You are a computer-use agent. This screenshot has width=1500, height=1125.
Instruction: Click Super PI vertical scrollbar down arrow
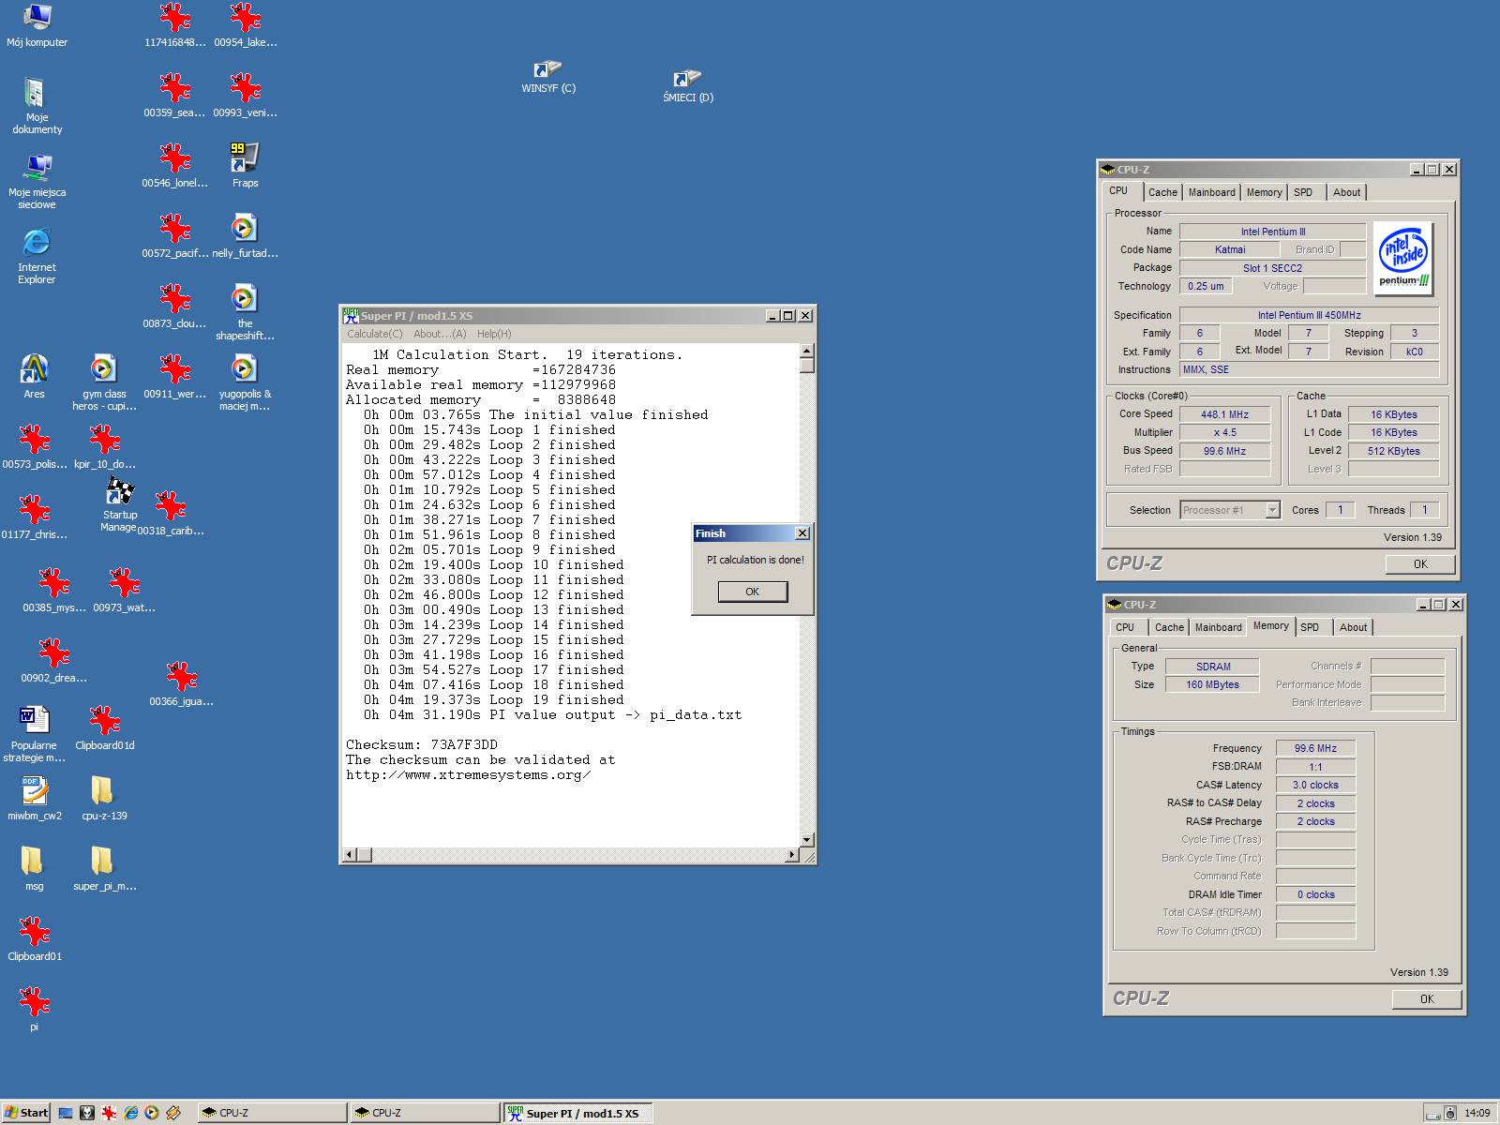(x=807, y=840)
